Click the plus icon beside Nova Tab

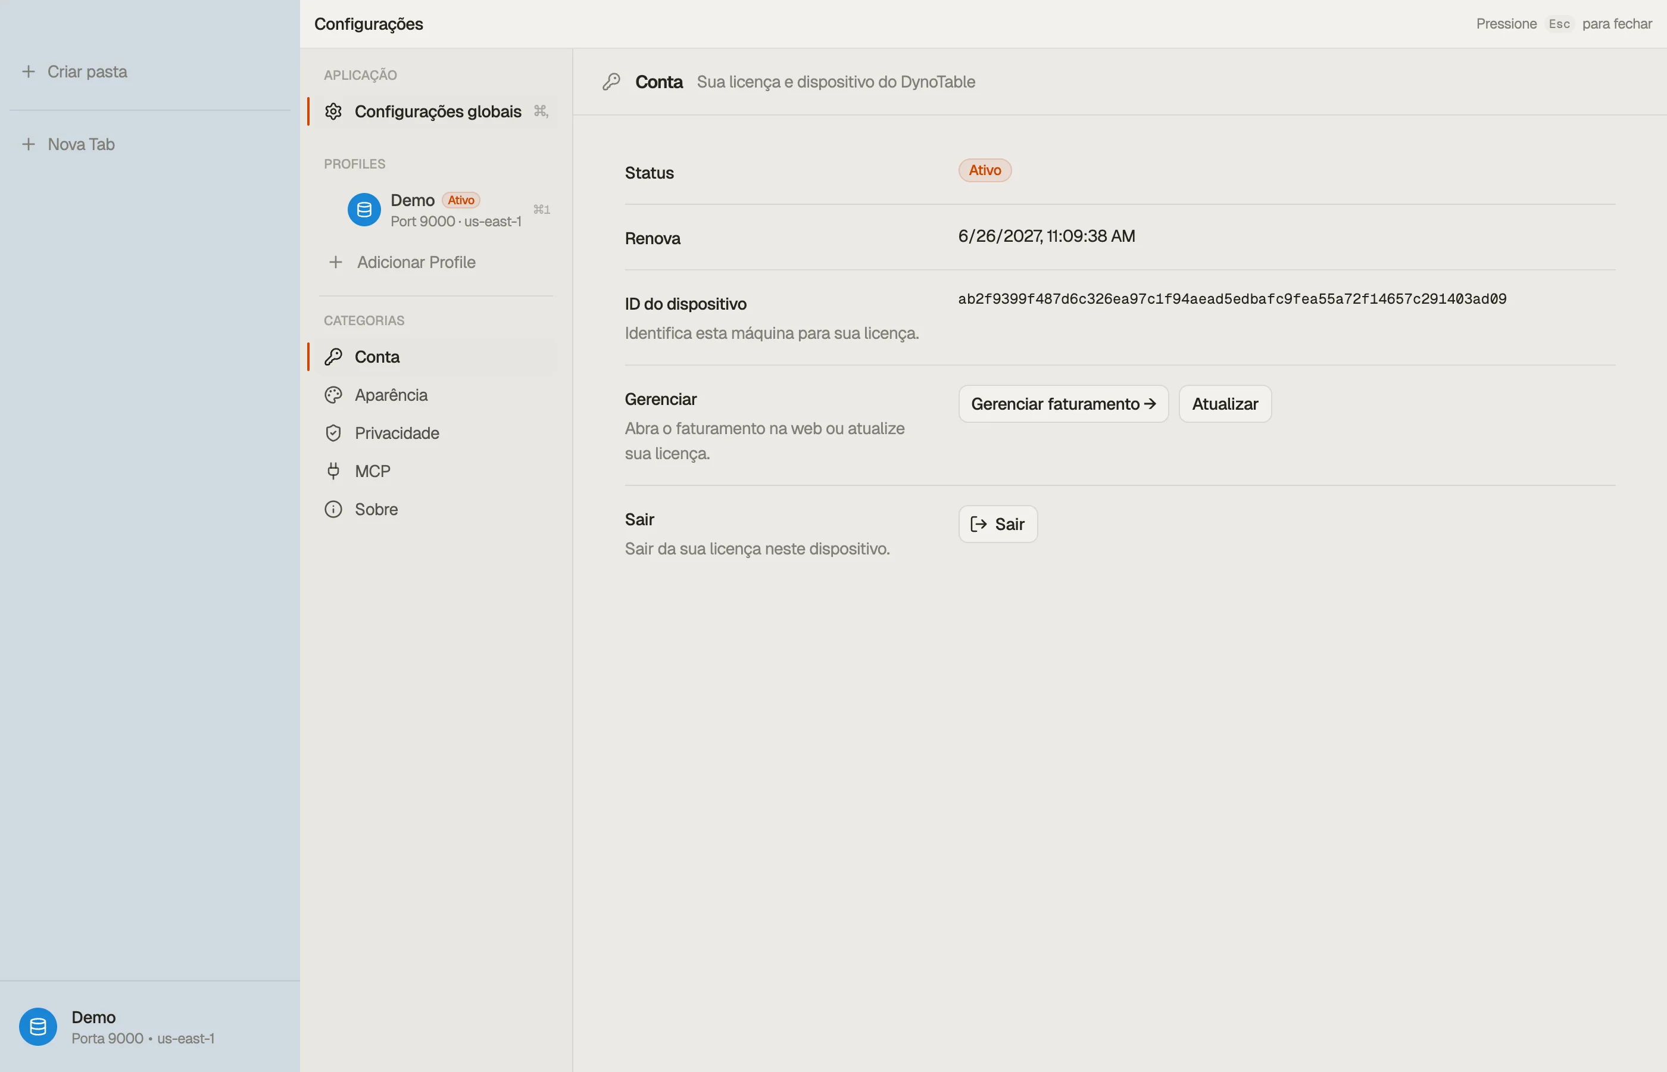tap(29, 144)
